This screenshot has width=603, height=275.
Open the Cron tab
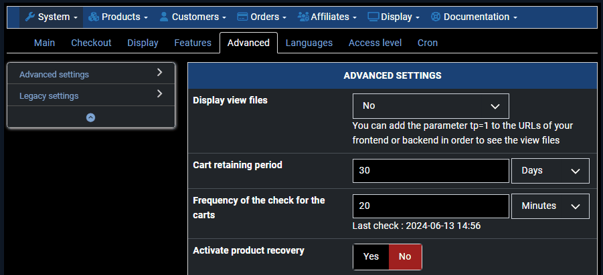(428, 43)
